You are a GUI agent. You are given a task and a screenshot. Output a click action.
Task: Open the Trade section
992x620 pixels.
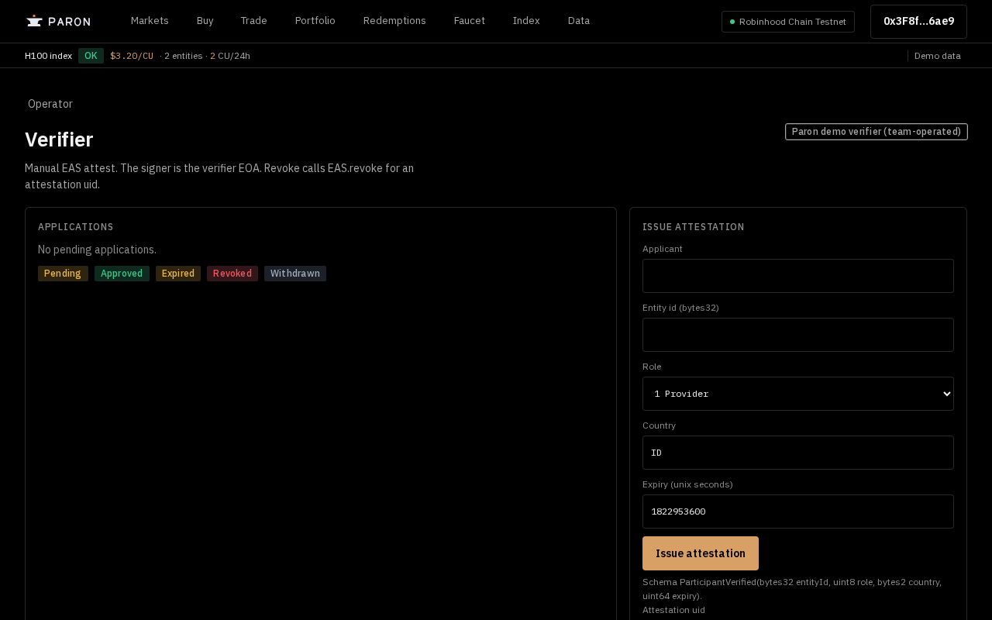[x=253, y=21]
